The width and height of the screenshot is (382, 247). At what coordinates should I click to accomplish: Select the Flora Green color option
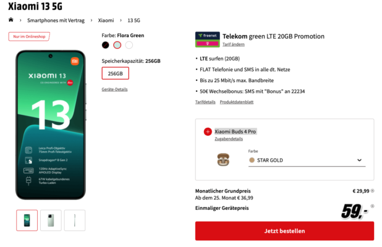coord(117,45)
